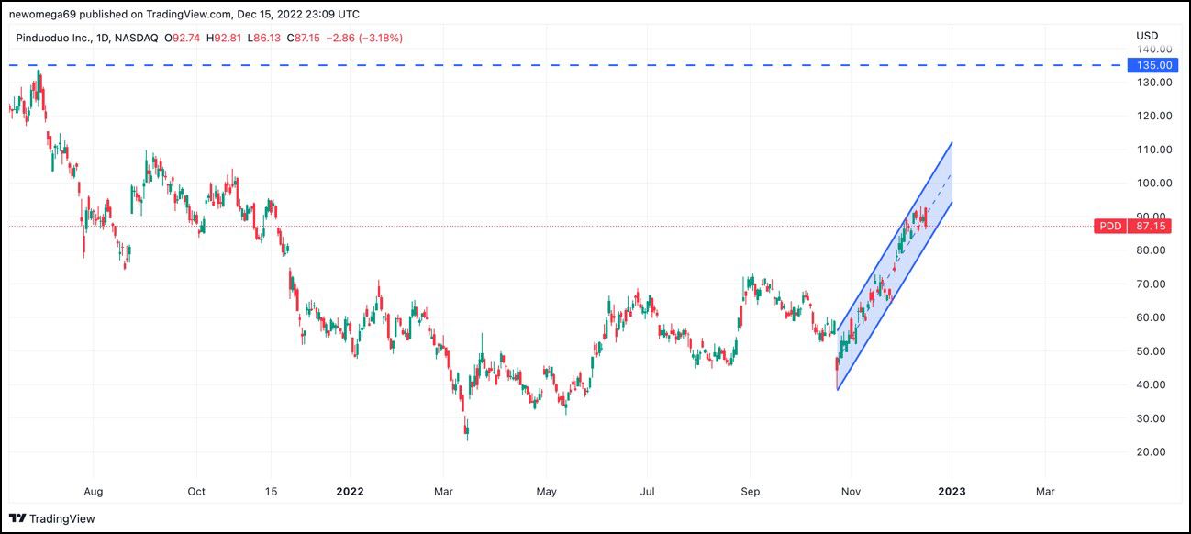1191x534 pixels.
Task: Click the red PDD ticker tag
Action: tap(1110, 226)
